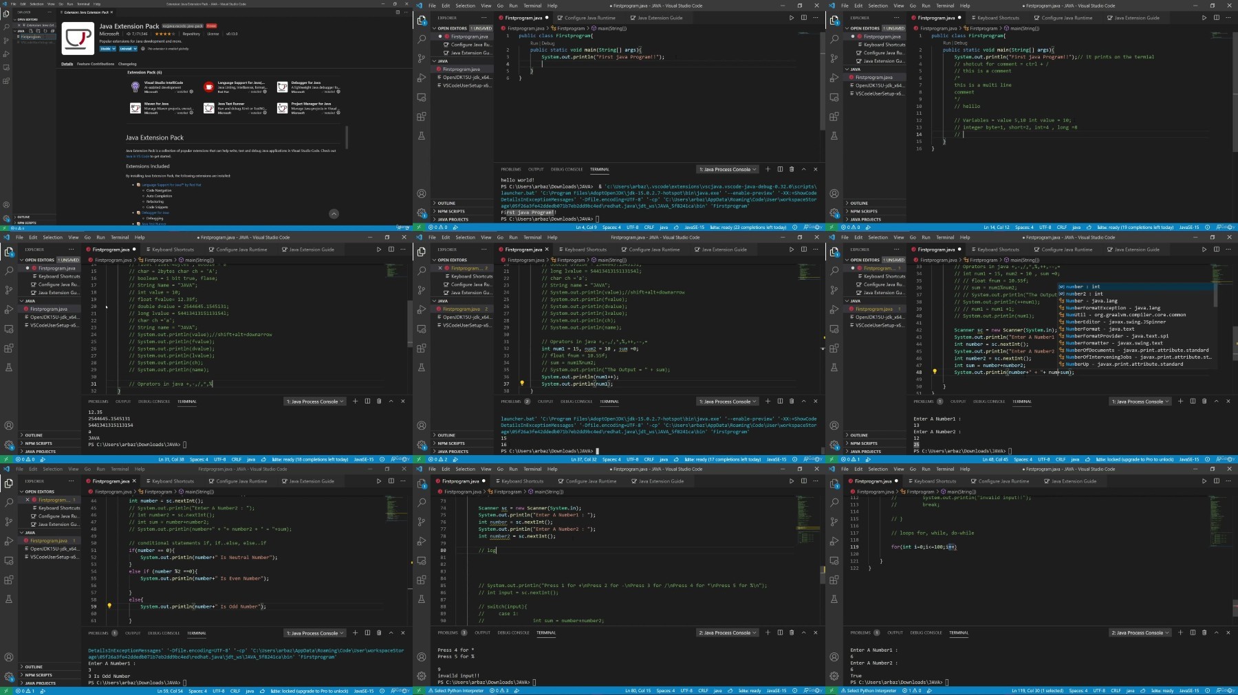The image size is (1238, 695).
Task: Open Search in Java Extension Pack window's activity bar
Action: coord(6,27)
